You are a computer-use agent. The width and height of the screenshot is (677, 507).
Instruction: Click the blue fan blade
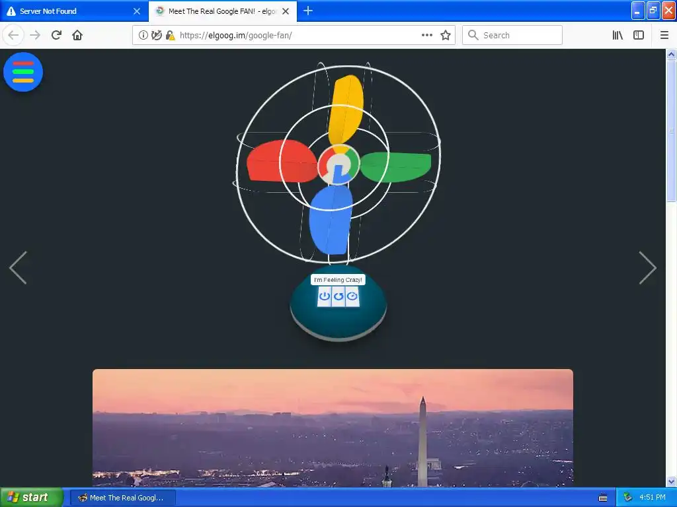[331, 220]
